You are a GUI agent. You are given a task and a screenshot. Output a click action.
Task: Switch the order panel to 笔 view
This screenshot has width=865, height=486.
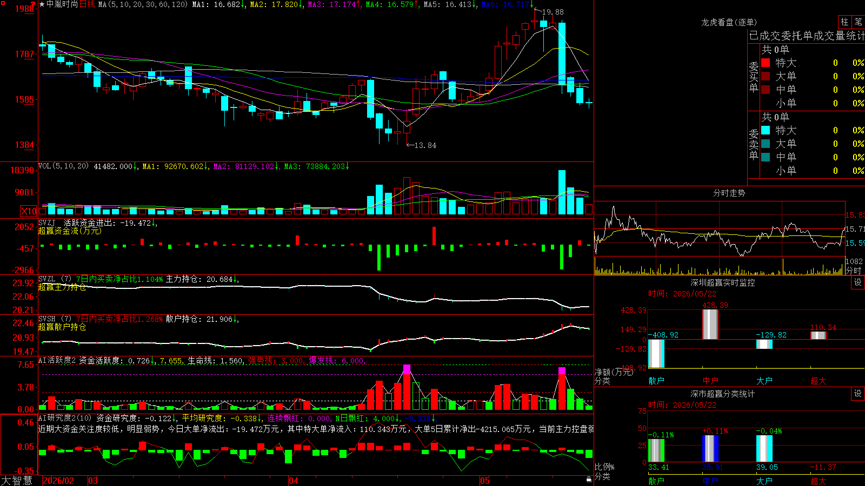(858, 22)
